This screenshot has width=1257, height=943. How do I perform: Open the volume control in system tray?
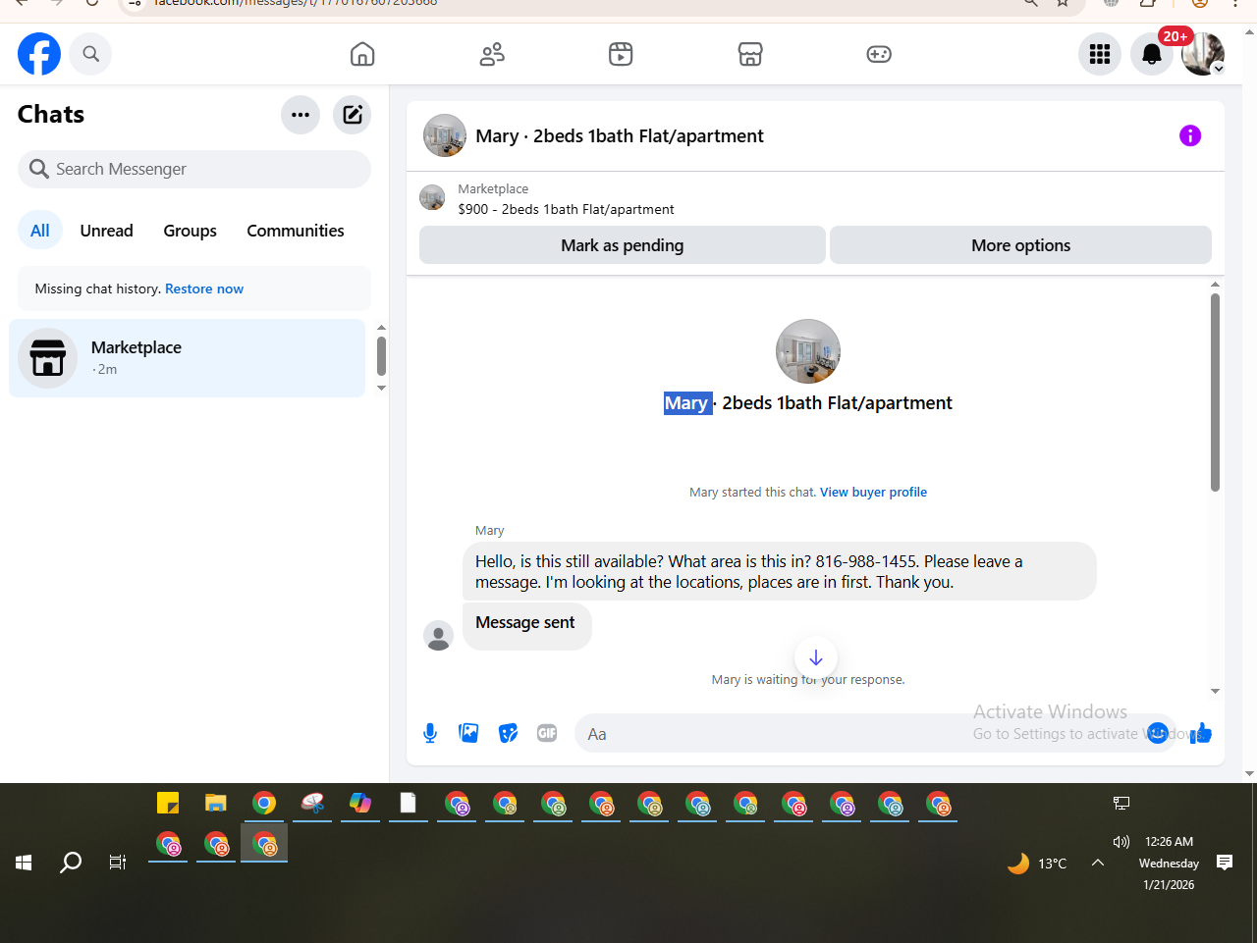click(x=1121, y=842)
